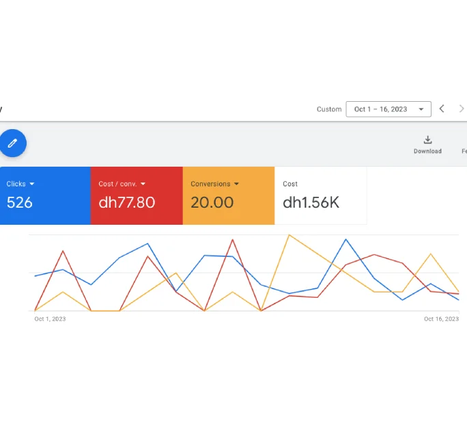Image resolution: width=467 pixels, height=427 pixels.
Task: Click the 526 clicks value
Action: pos(20,203)
